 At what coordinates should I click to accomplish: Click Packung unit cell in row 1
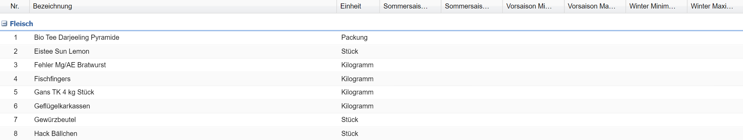(x=354, y=37)
